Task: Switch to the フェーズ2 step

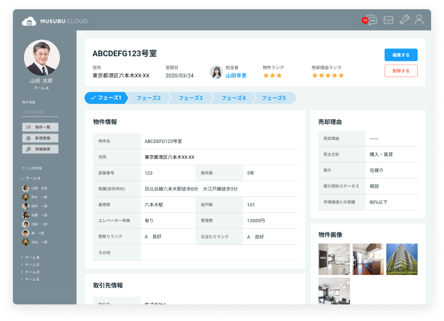Action: pos(148,98)
